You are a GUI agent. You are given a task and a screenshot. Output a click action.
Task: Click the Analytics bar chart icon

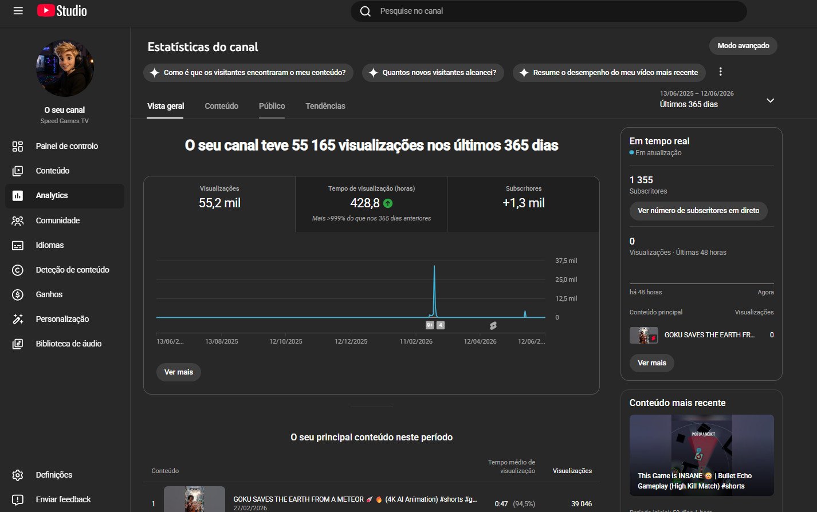18,195
